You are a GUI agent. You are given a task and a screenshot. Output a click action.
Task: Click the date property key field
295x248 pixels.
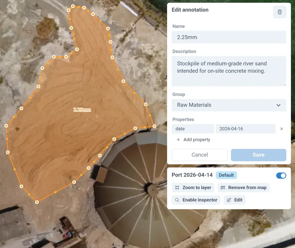(x=193, y=129)
